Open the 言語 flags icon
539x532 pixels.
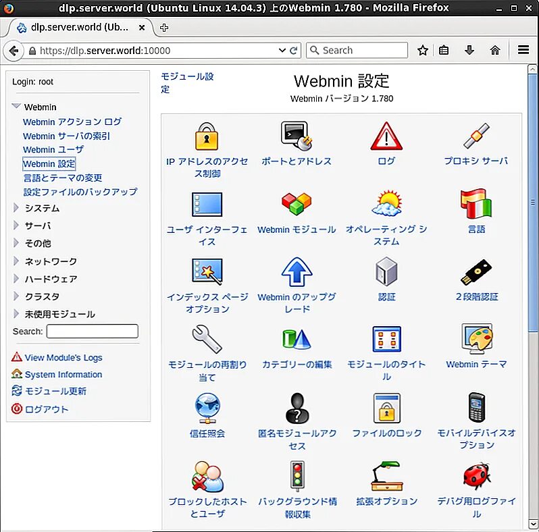click(476, 203)
